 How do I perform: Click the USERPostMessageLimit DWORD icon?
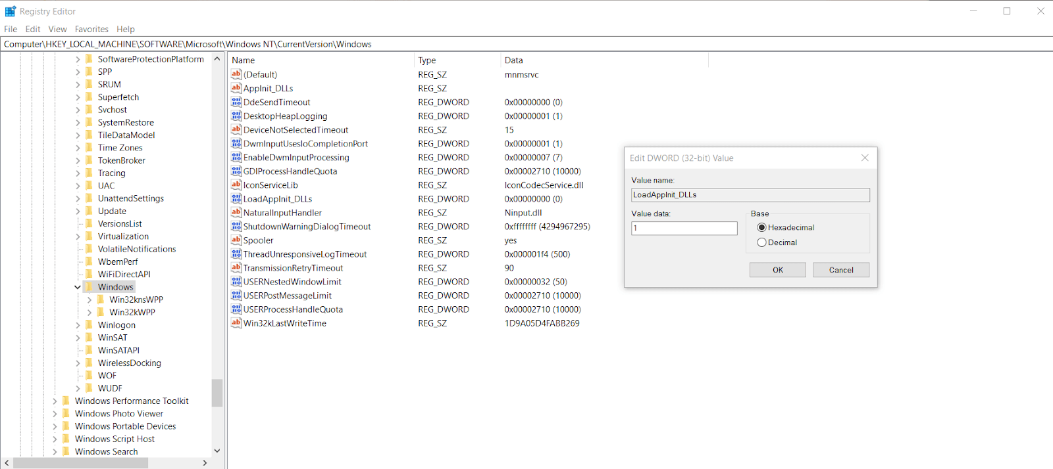(236, 295)
